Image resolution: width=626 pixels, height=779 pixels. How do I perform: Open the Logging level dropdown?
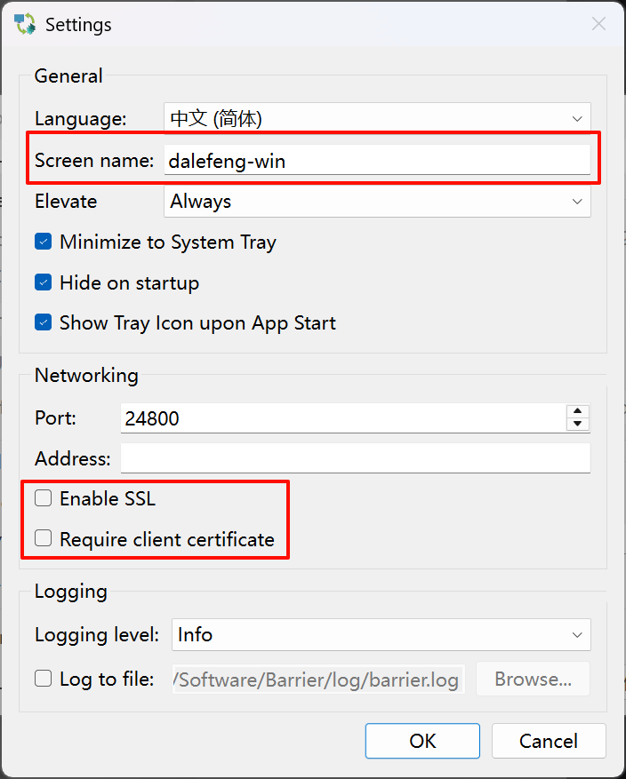click(381, 635)
